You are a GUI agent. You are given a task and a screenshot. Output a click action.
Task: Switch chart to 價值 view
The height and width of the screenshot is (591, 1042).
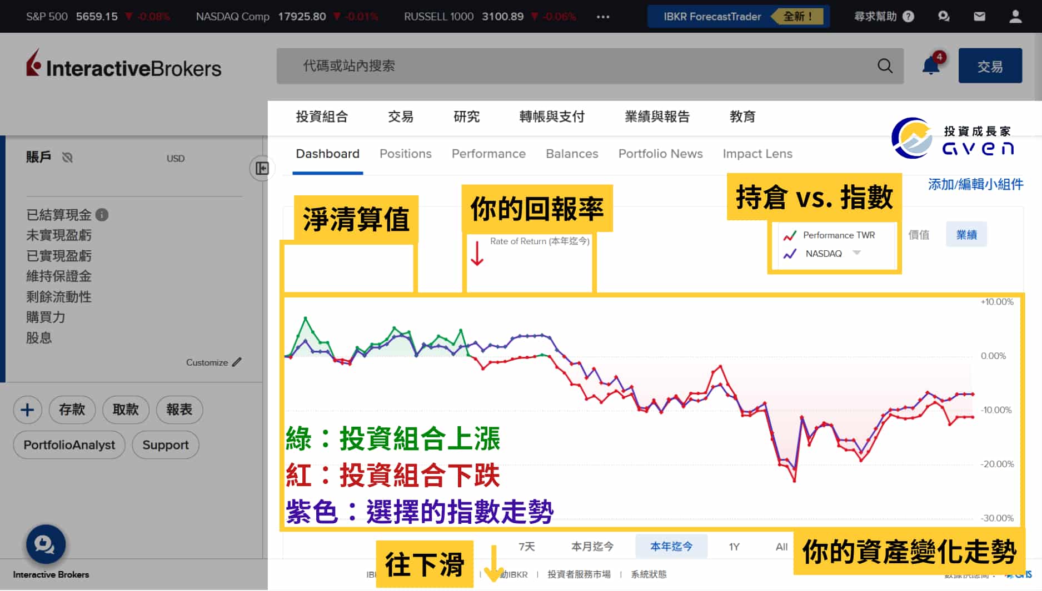(x=919, y=235)
